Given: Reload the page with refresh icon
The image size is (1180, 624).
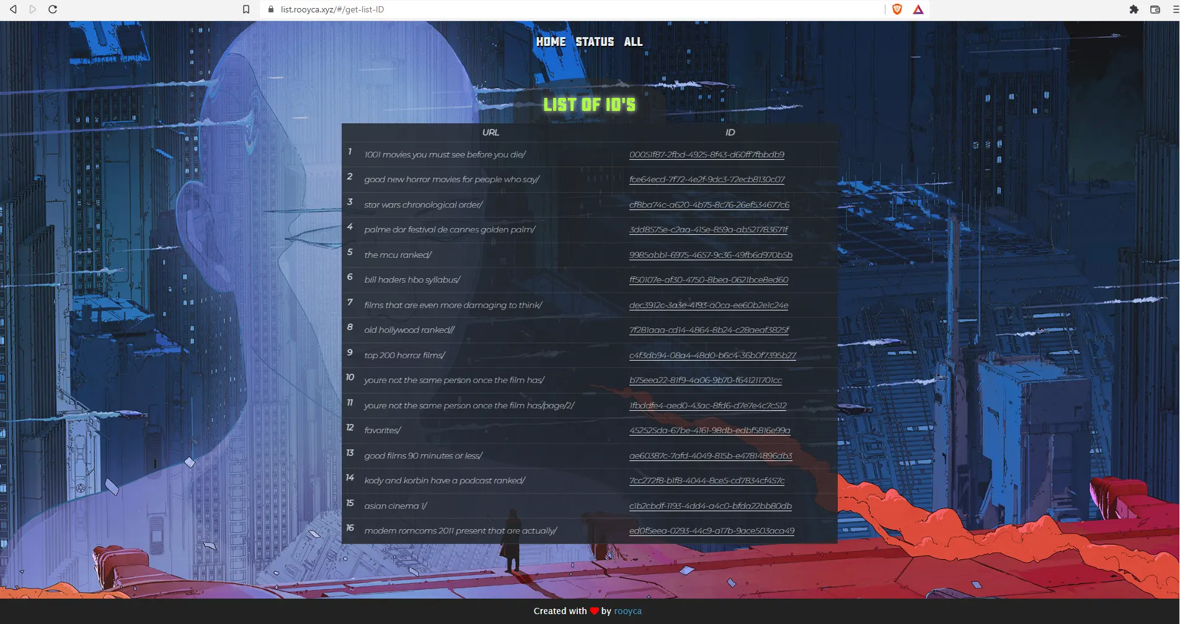Looking at the screenshot, I should [x=53, y=9].
